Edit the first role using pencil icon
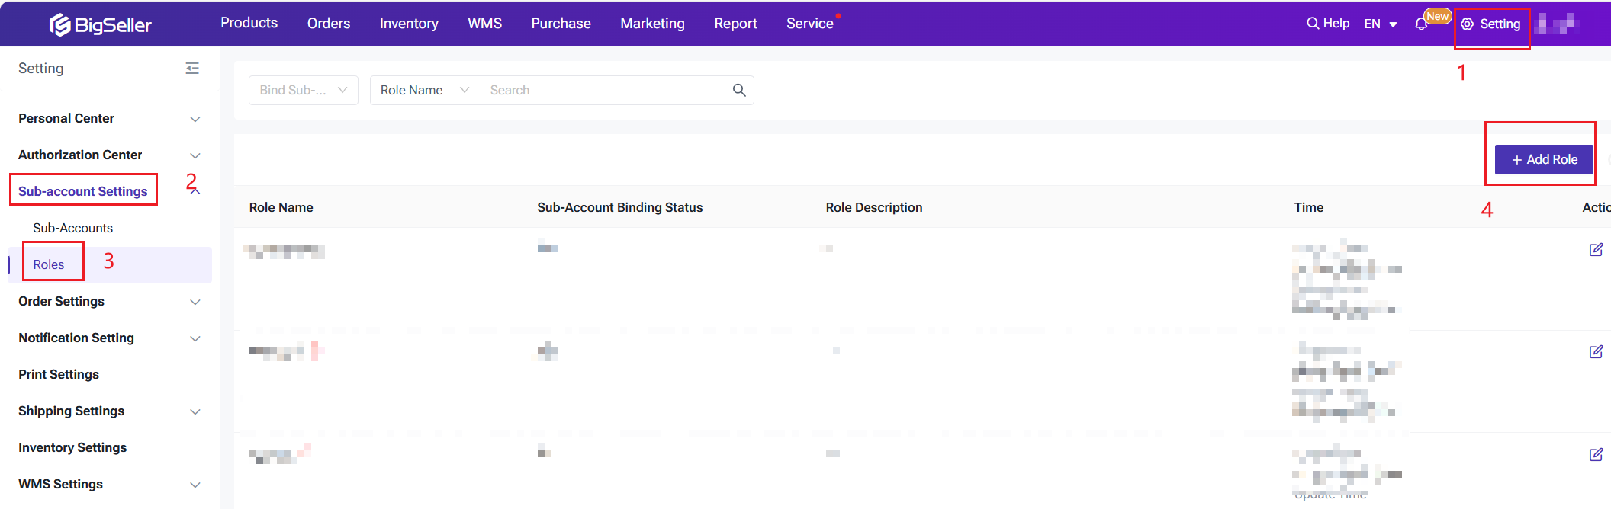Image resolution: width=1611 pixels, height=509 pixels. pos(1595,250)
